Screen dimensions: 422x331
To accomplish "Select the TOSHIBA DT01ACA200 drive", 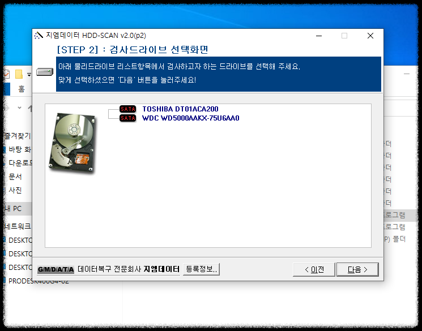I will [180, 109].
